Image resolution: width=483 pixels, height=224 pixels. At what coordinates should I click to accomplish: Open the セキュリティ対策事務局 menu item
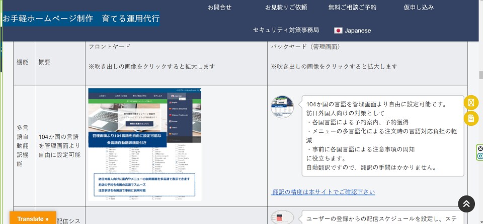[x=286, y=30]
